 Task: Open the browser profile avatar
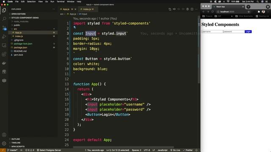[x=263, y=12]
